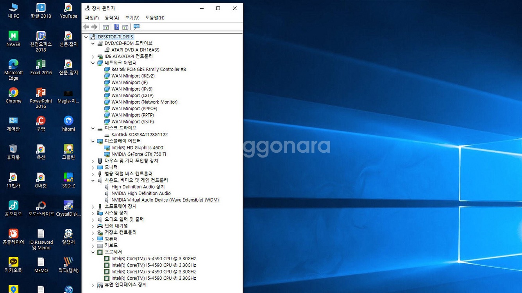The width and height of the screenshot is (522, 293).
Task: Select the 제어판 desktop icon
Action: coord(13,123)
